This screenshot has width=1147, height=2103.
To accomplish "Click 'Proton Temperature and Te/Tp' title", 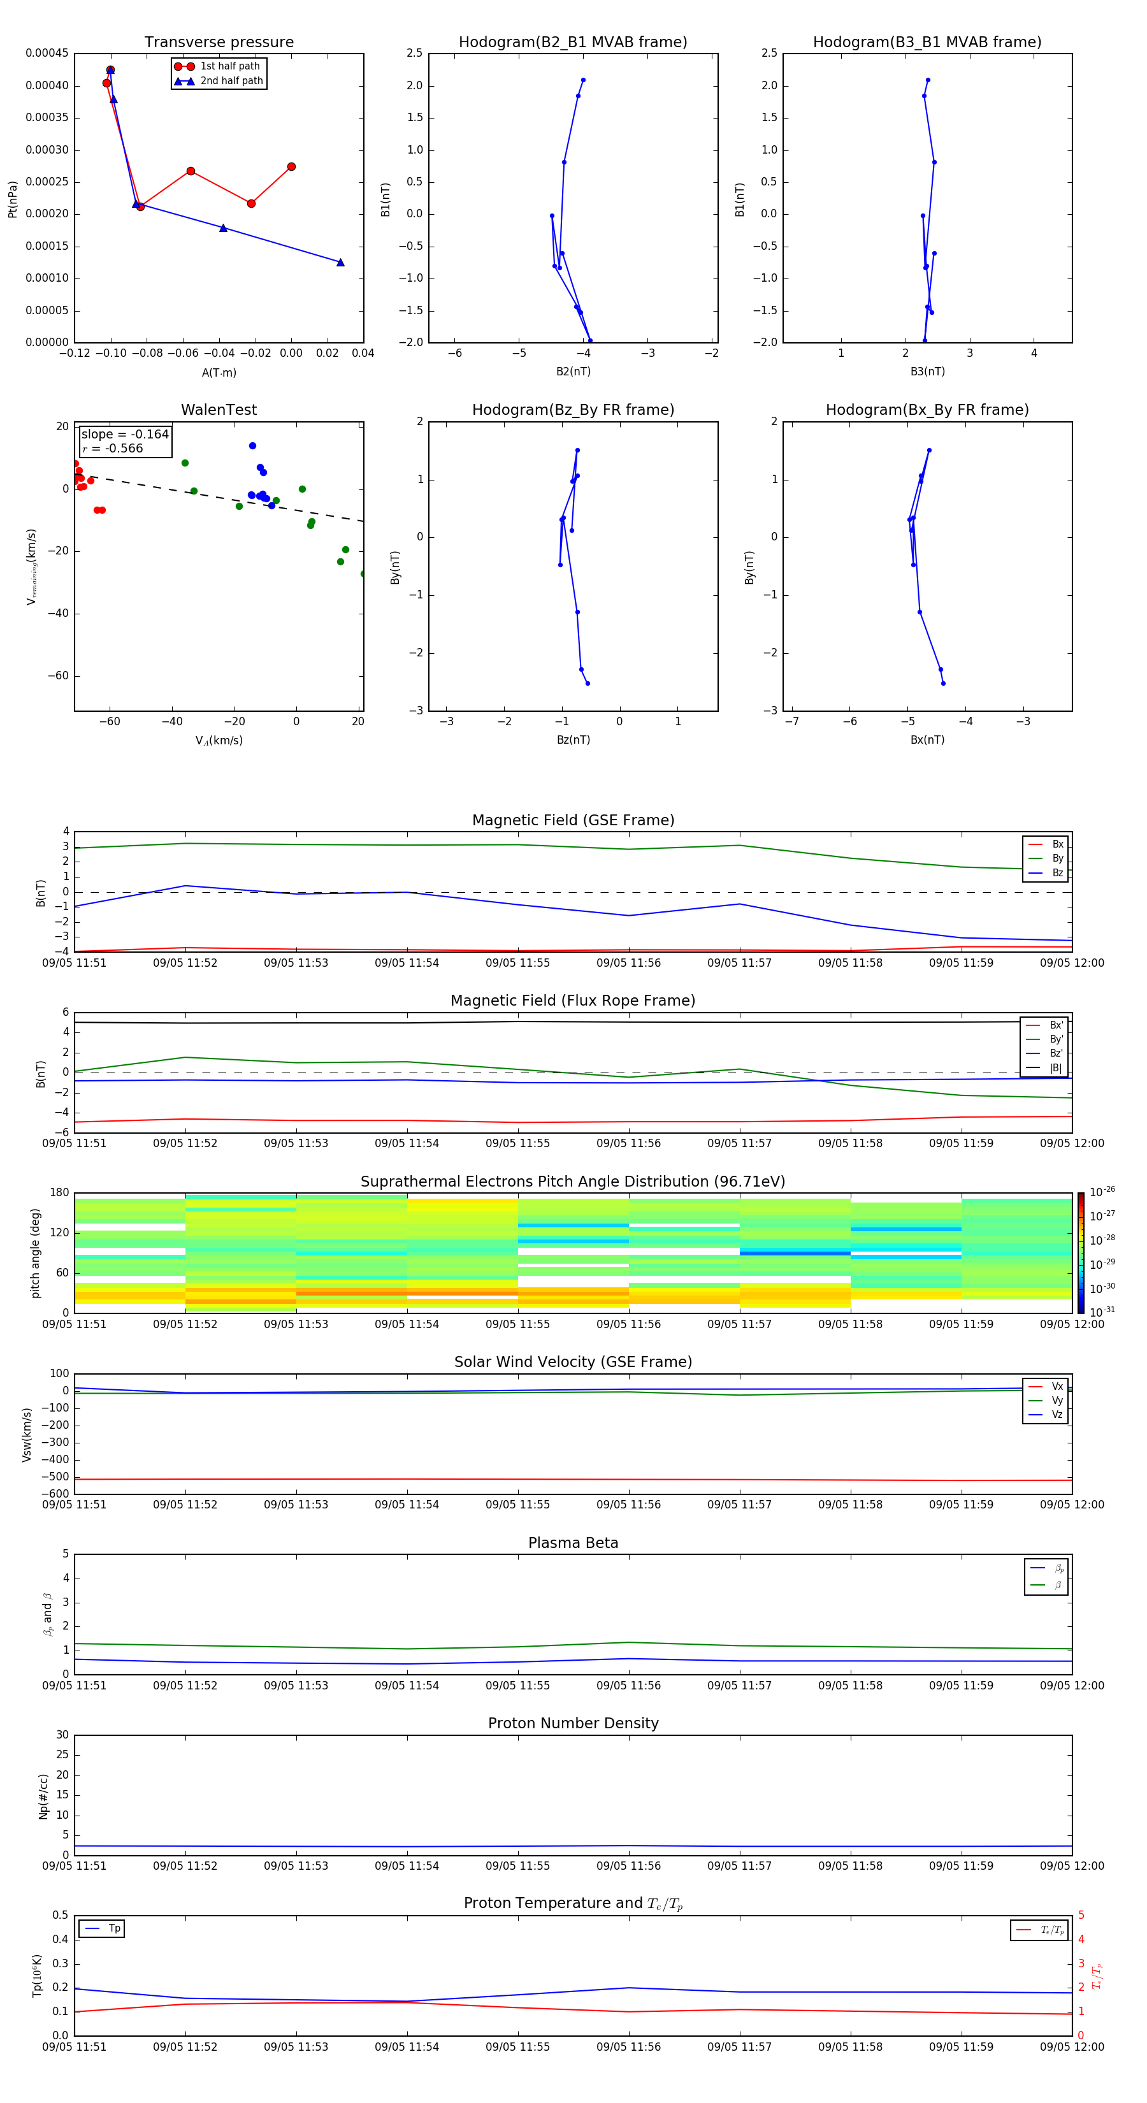I will (x=573, y=1904).
